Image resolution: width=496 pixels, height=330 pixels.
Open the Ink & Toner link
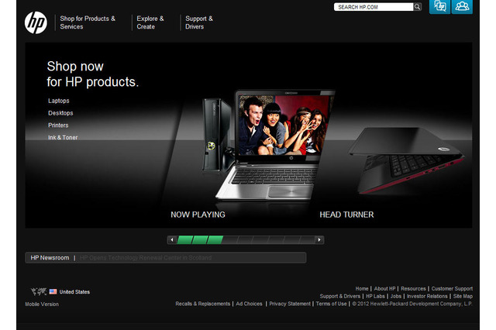click(x=63, y=138)
